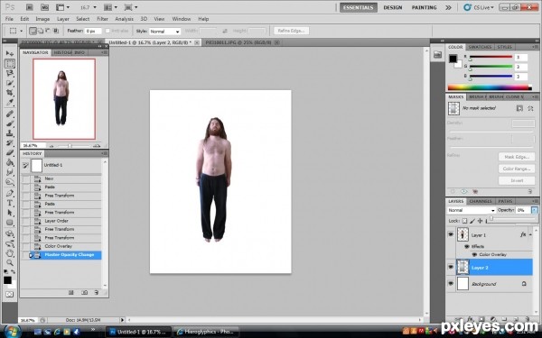Select the Rectangular Marquee tool in toolbox
This screenshot has height=338, width=542.
pyautogui.click(x=10, y=63)
